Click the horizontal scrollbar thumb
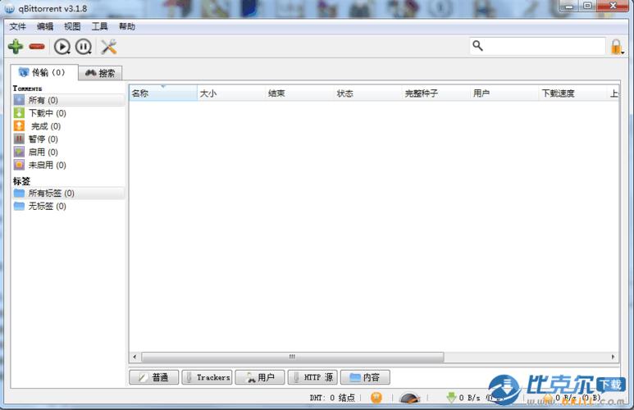 point(292,357)
